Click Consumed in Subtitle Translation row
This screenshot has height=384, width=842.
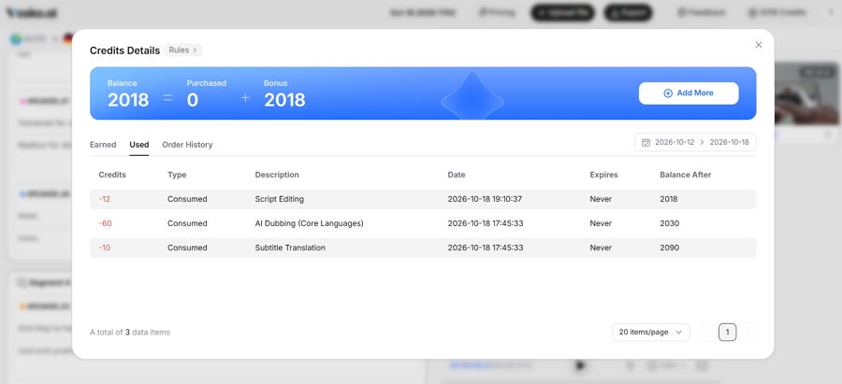[x=187, y=249]
